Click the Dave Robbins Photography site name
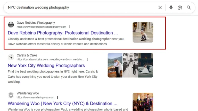The width and height of the screenshot is (198, 111). point(36,23)
